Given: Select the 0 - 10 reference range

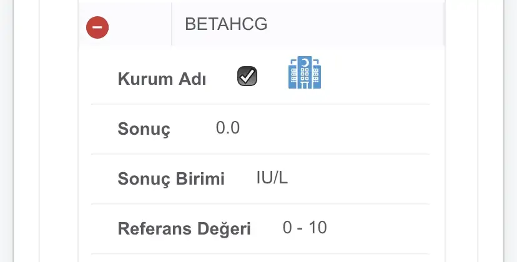Looking at the screenshot, I should point(305,228).
